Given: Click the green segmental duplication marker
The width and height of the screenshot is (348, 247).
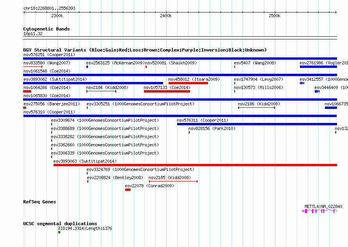Looking at the screenshot, I should click(x=59, y=232).
